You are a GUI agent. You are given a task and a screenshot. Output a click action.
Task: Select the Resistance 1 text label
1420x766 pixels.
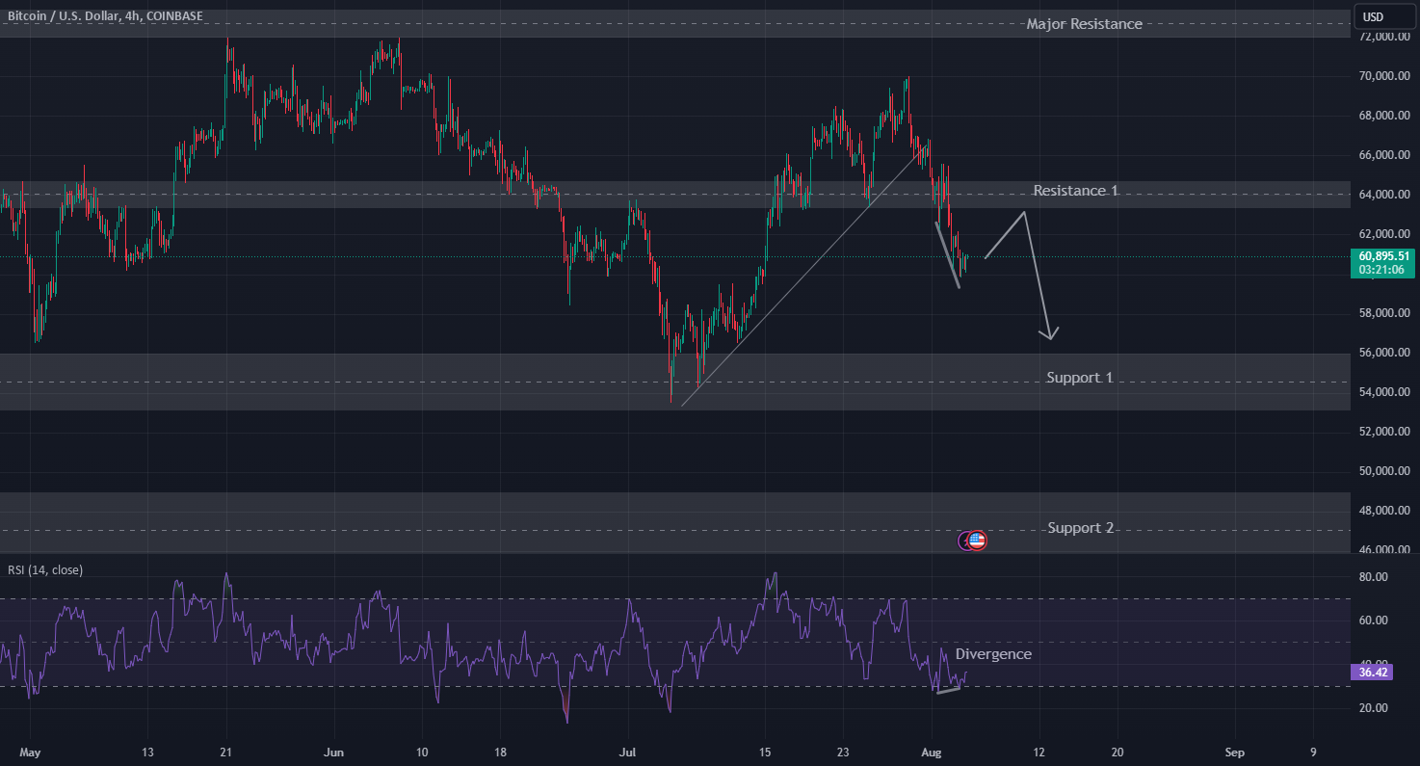(x=1075, y=191)
